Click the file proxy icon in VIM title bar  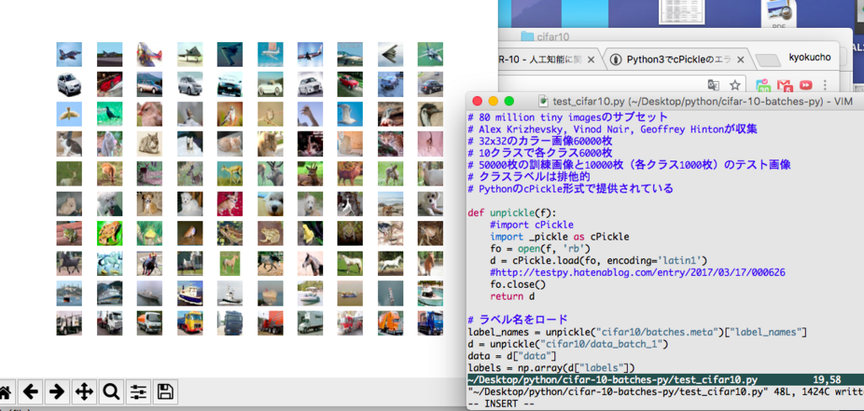(x=544, y=100)
